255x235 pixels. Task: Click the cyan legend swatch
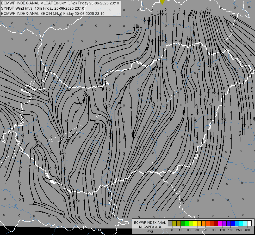(241, 223)
